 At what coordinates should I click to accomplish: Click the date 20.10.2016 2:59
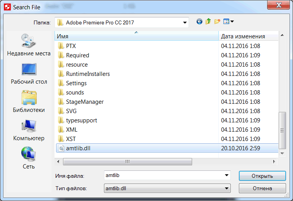click(240, 148)
